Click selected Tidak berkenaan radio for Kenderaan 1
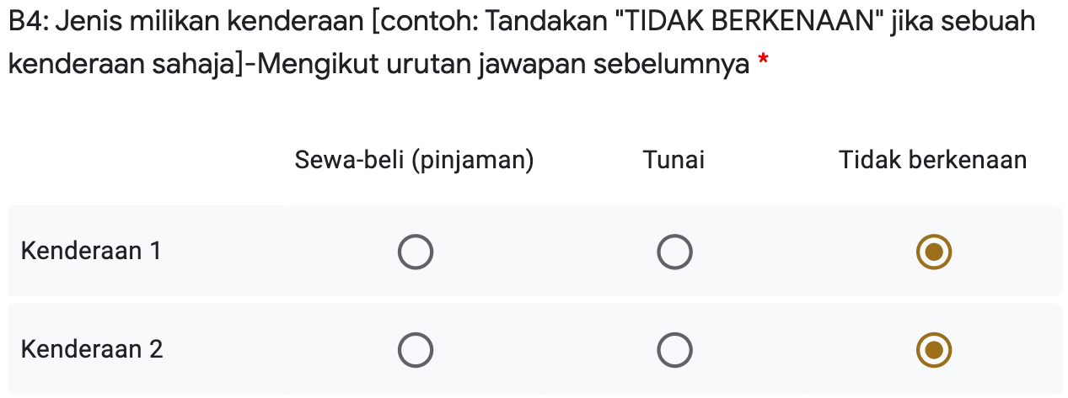This screenshot has height=398, width=1068. click(x=933, y=252)
